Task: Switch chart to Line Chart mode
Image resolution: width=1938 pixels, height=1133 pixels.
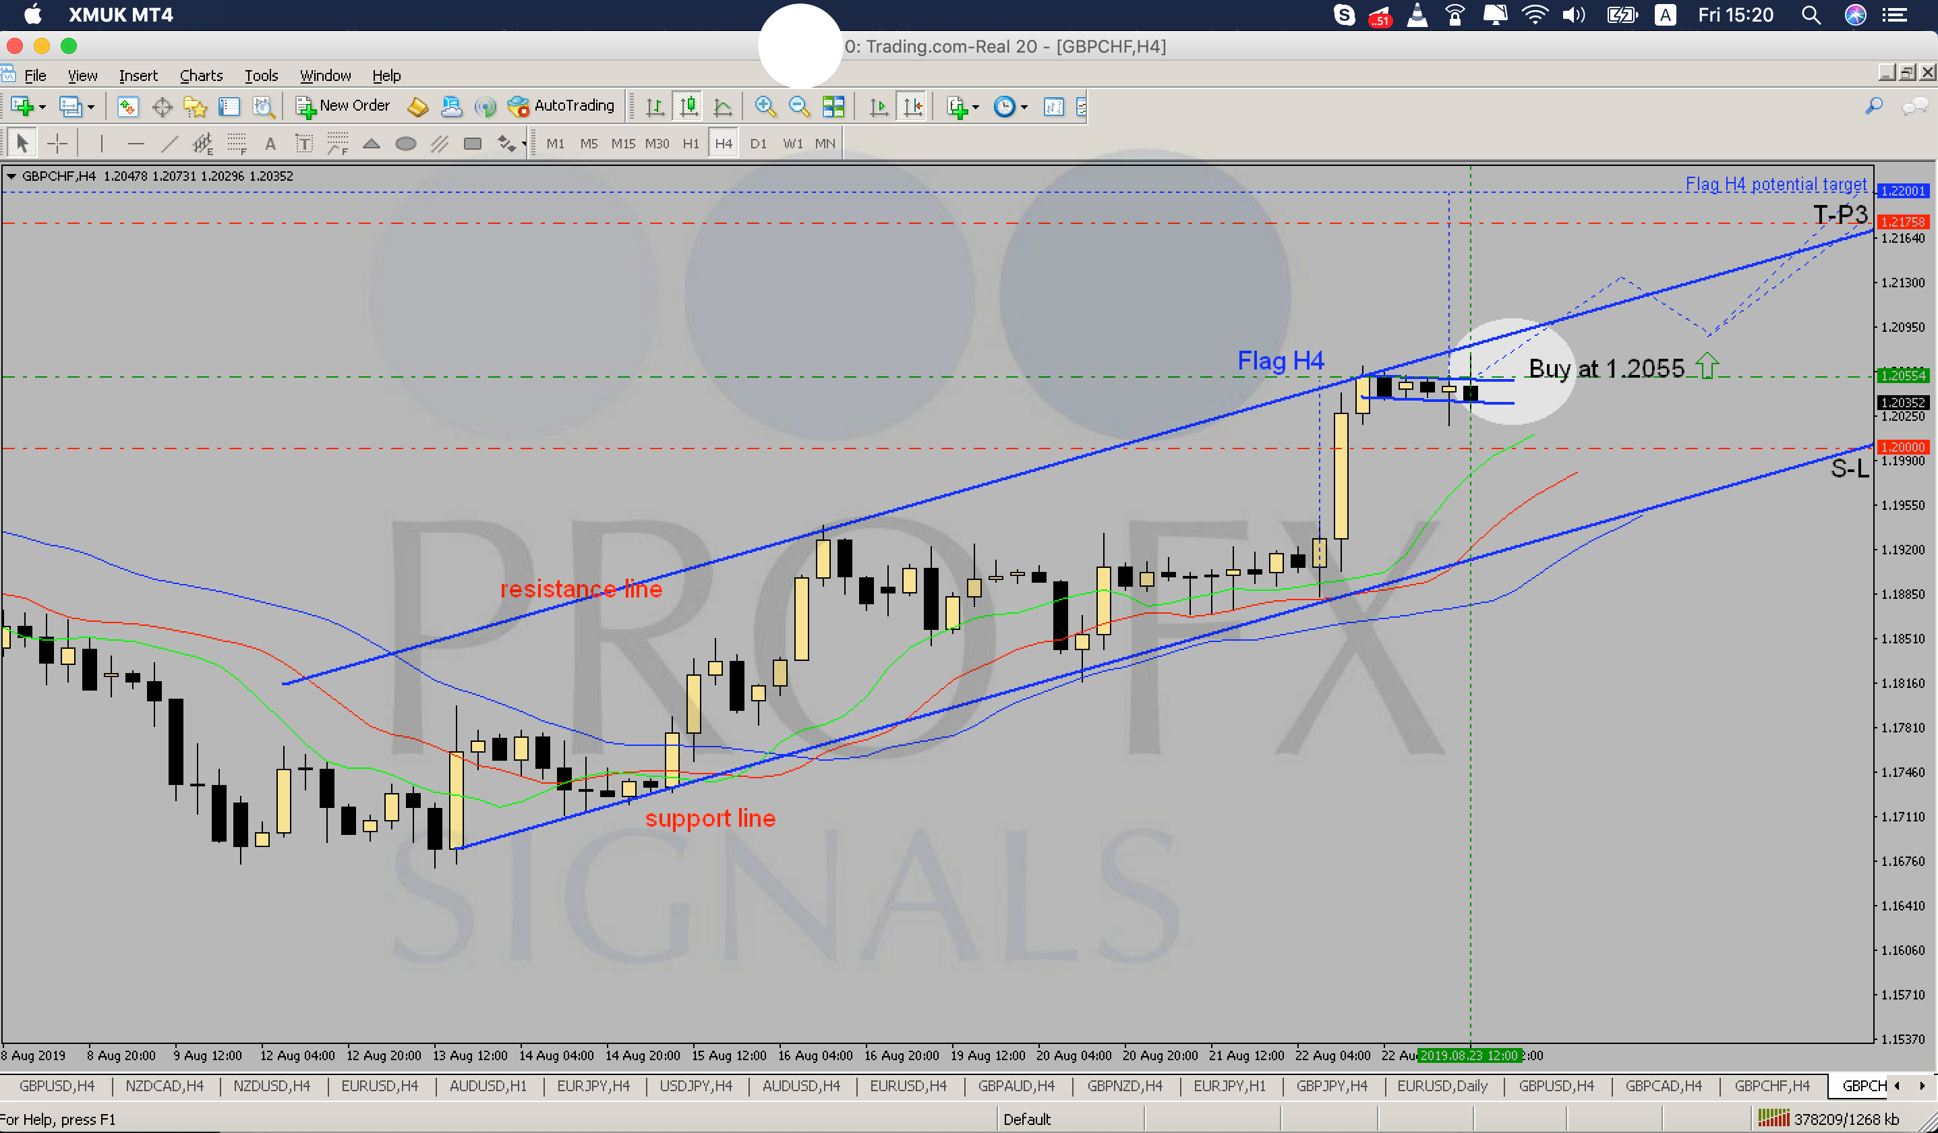Action: (x=722, y=106)
